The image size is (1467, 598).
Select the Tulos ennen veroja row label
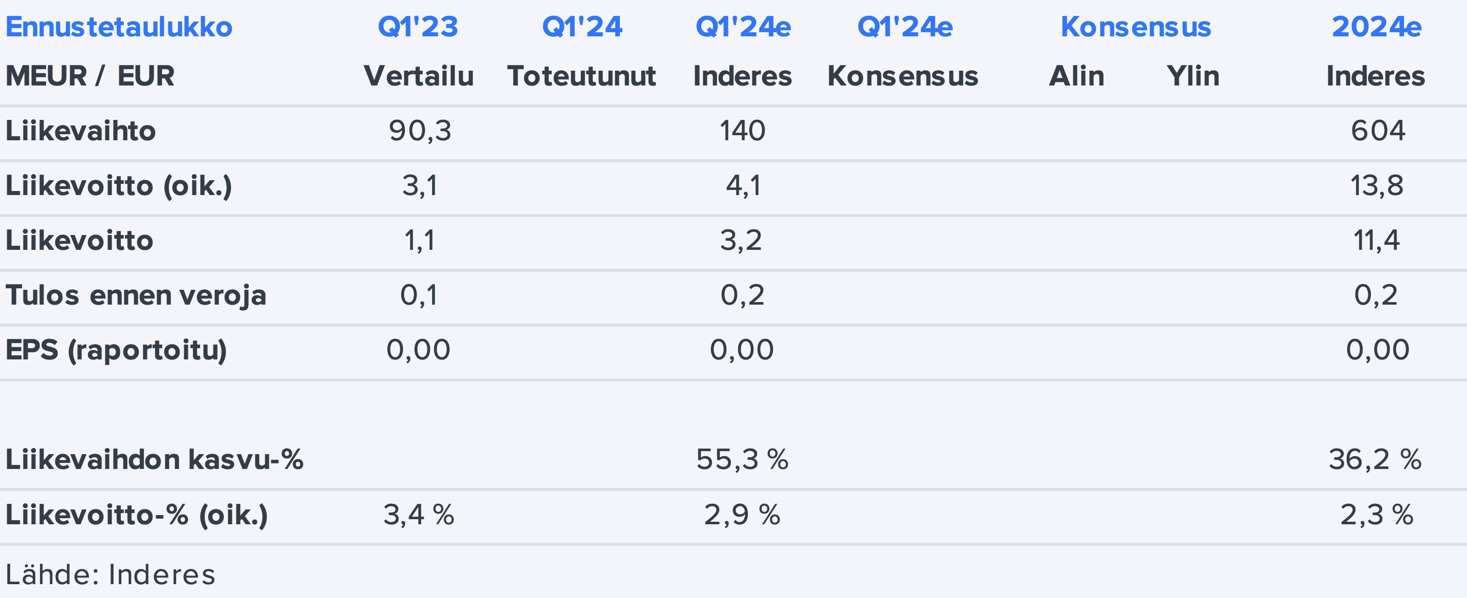(x=136, y=295)
